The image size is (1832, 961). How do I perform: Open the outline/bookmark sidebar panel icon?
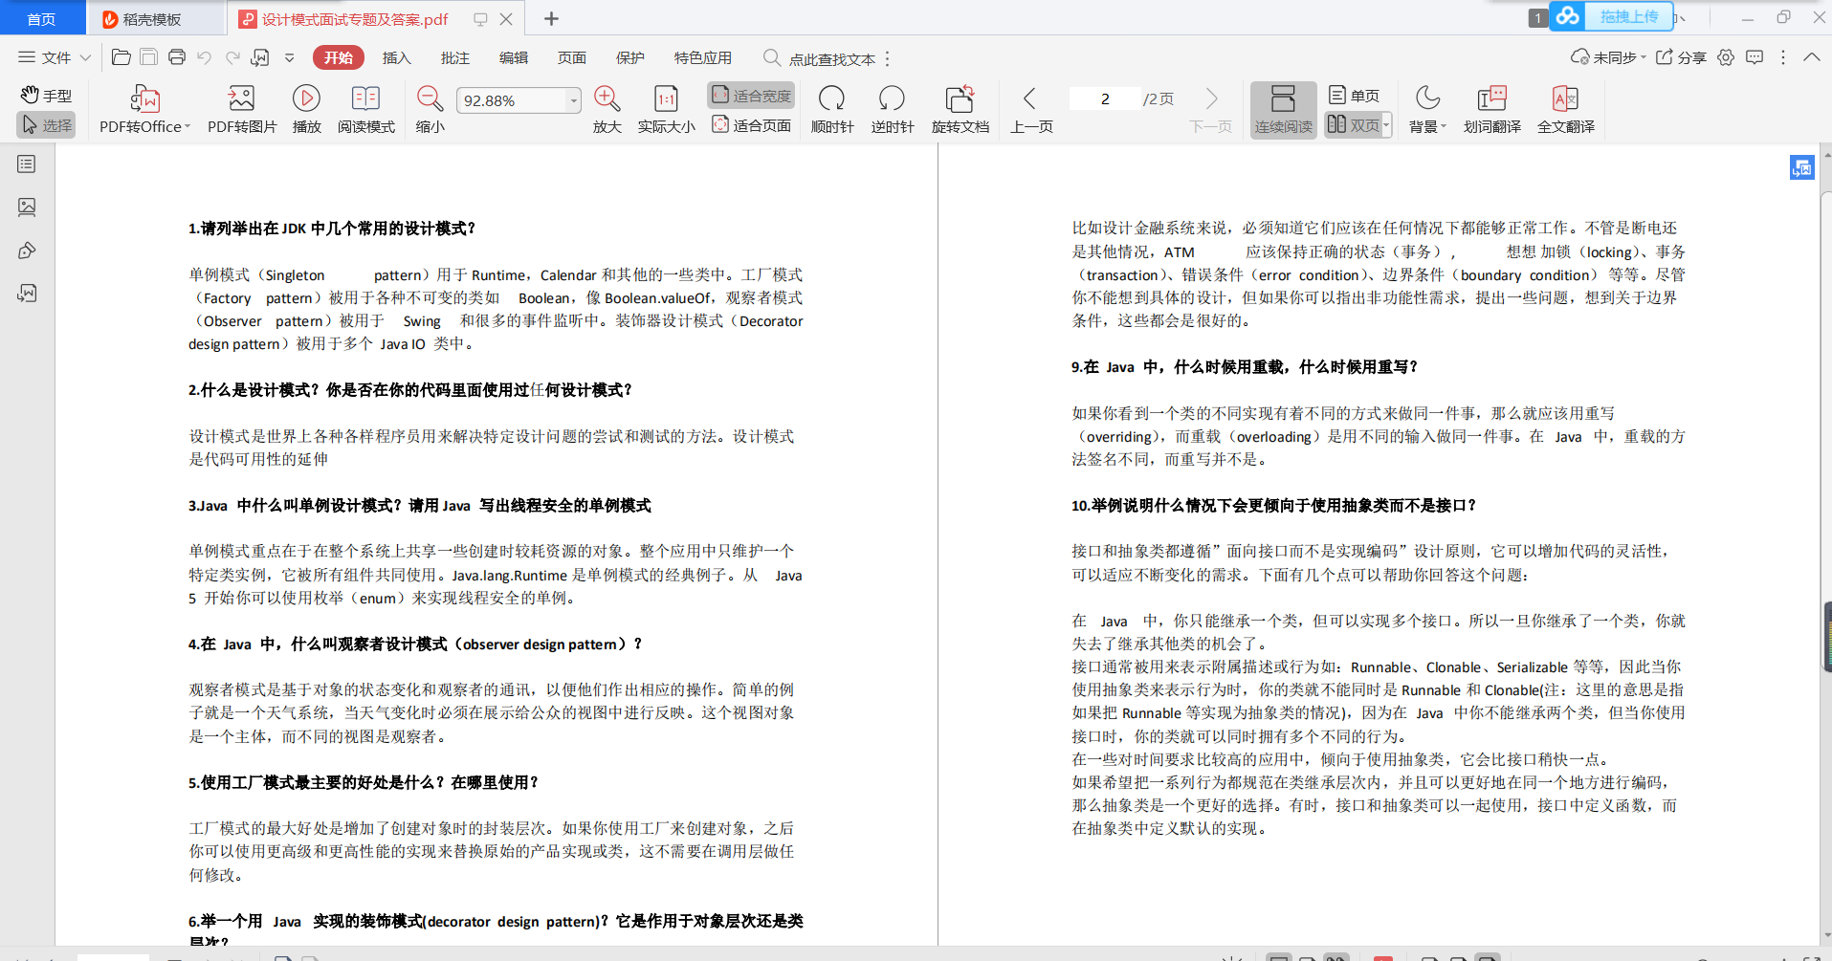(27, 164)
